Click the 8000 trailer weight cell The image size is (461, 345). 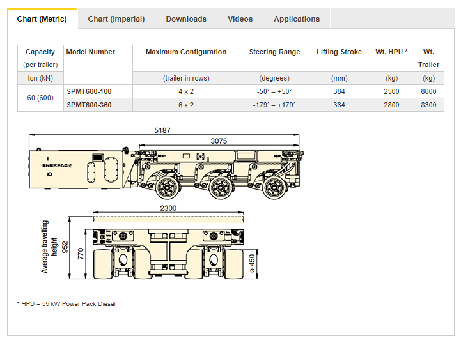[428, 91]
